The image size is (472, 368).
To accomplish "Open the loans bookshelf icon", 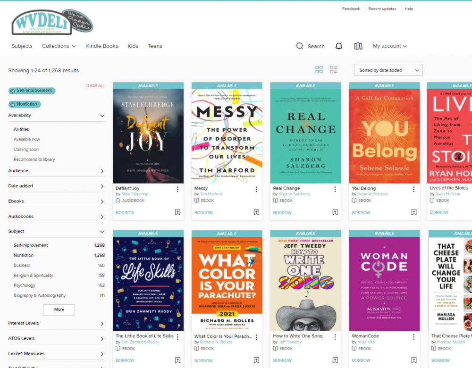I will [358, 46].
